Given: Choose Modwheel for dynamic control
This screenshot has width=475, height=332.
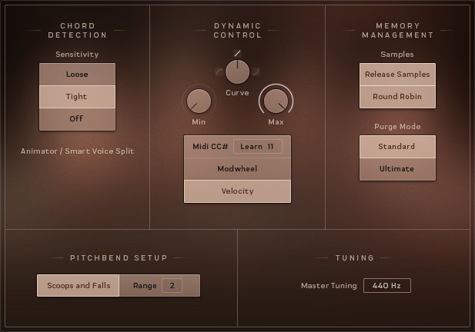Looking at the screenshot, I should pos(237,169).
